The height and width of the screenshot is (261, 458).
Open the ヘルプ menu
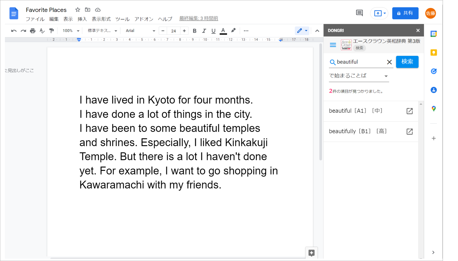[x=165, y=19]
